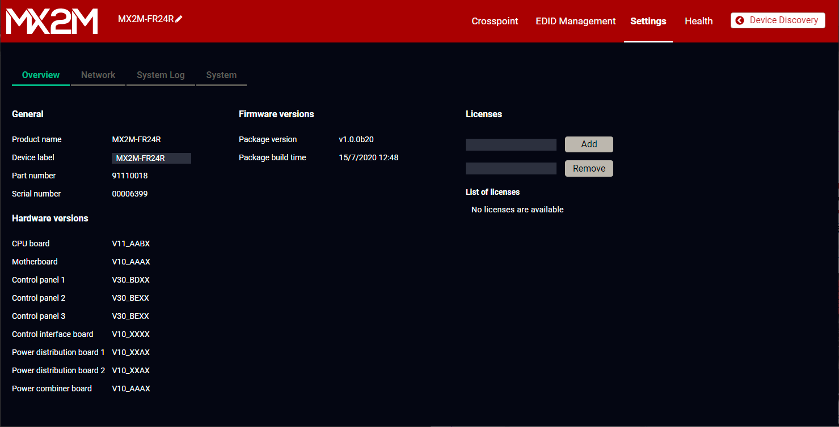Click the MX2M logo
Viewport: 839px width, 427px height.
(52, 21)
